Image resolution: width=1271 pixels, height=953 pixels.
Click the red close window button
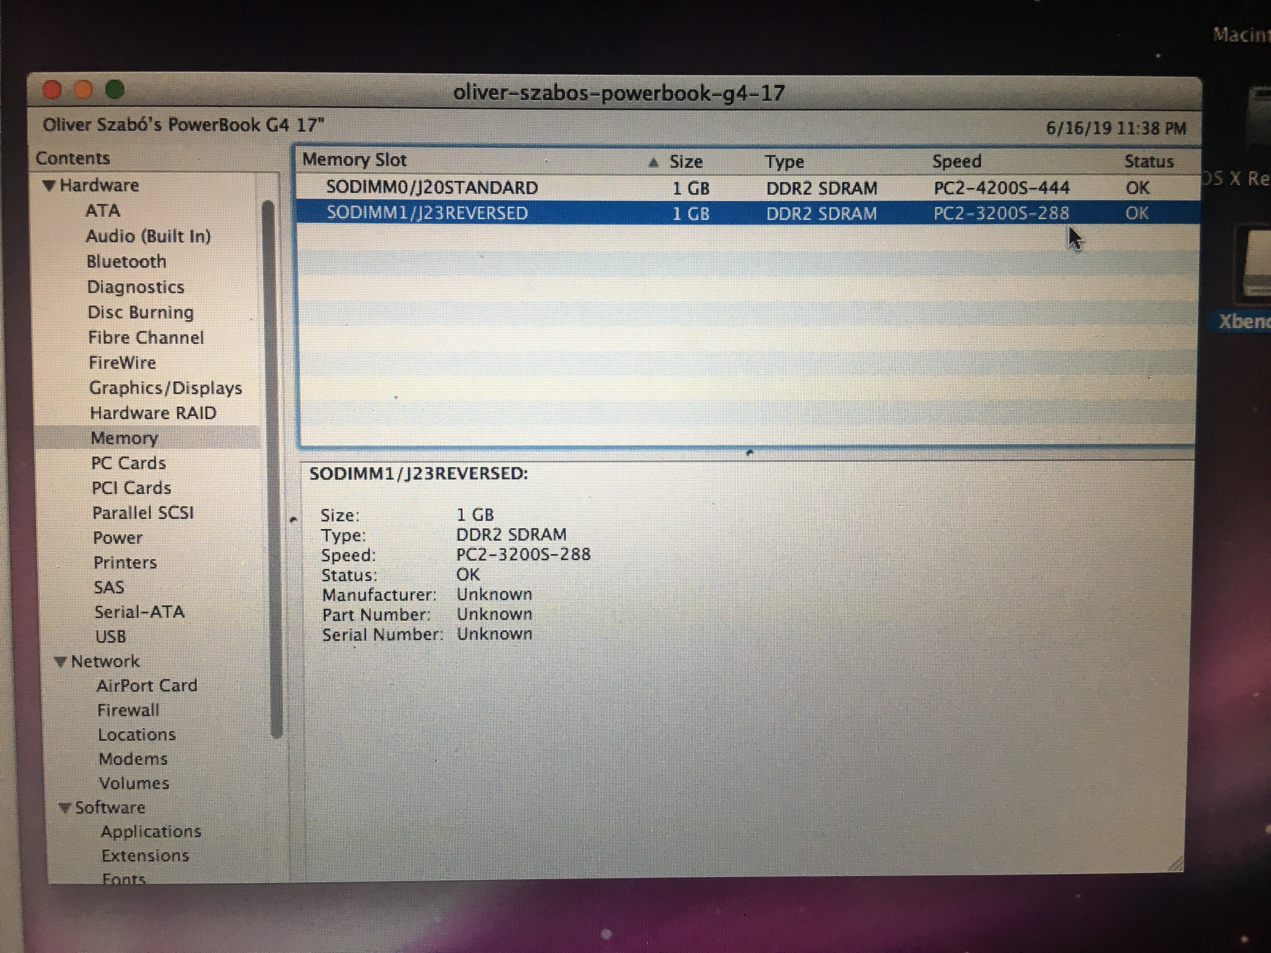click(x=52, y=90)
